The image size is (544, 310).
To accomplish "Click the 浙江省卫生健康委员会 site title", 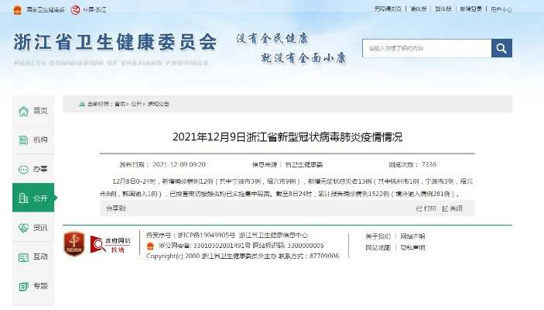I will [115, 43].
